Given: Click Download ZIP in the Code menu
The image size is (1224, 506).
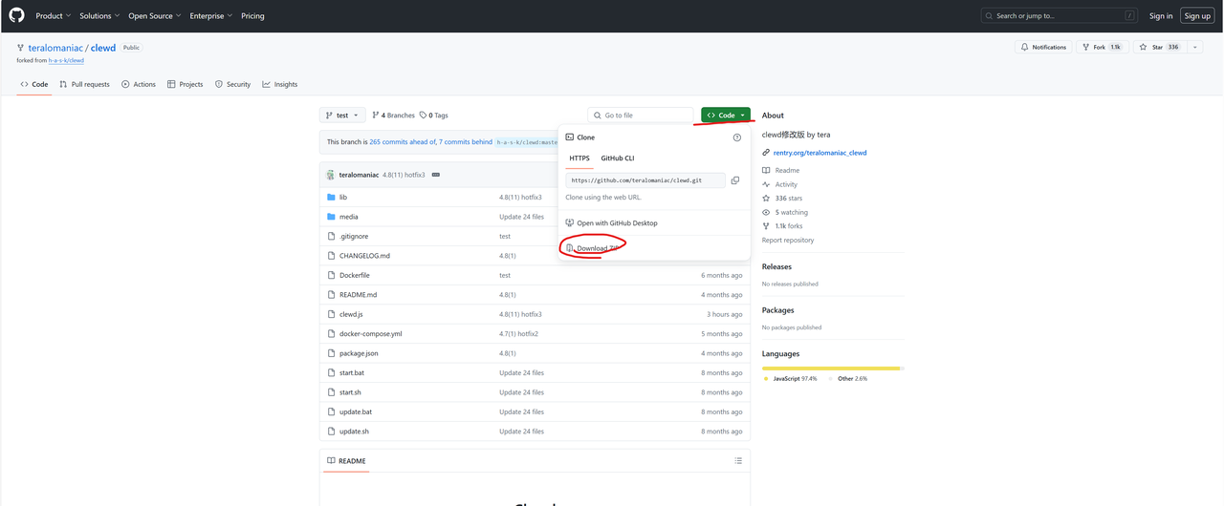Looking at the screenshot, I should coord(592,248).
